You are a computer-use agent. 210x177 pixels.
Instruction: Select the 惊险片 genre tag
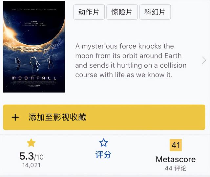[x=122, y=12]
